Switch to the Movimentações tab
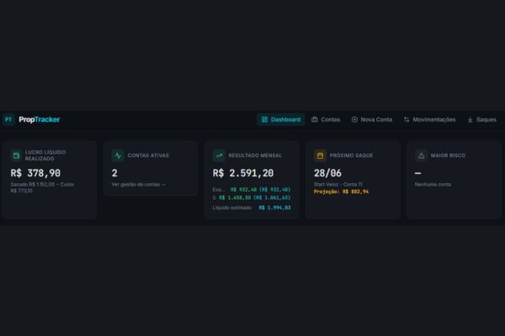Viewport: 505px width, 336px height. pyautogui.click(x=429, y=119)
